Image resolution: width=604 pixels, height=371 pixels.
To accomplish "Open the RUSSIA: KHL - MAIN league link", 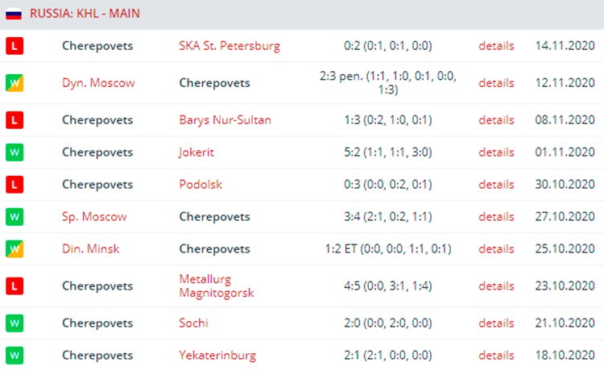I will [85, 14].
